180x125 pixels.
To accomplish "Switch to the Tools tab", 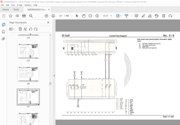I will coord(16,10).
